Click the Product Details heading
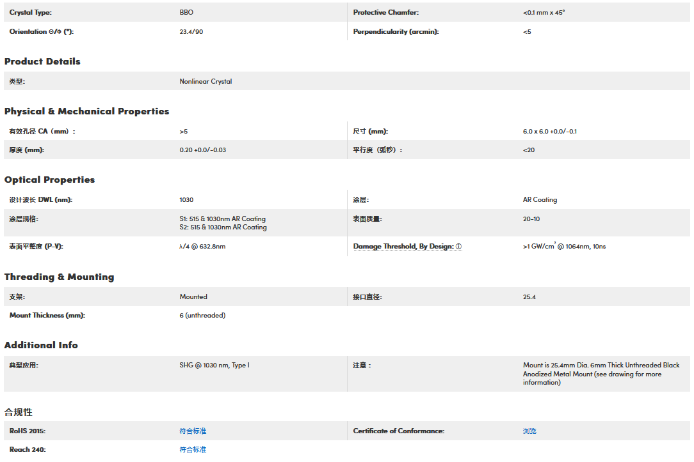This screenshot has width=694, height=462. pos(42,61)
